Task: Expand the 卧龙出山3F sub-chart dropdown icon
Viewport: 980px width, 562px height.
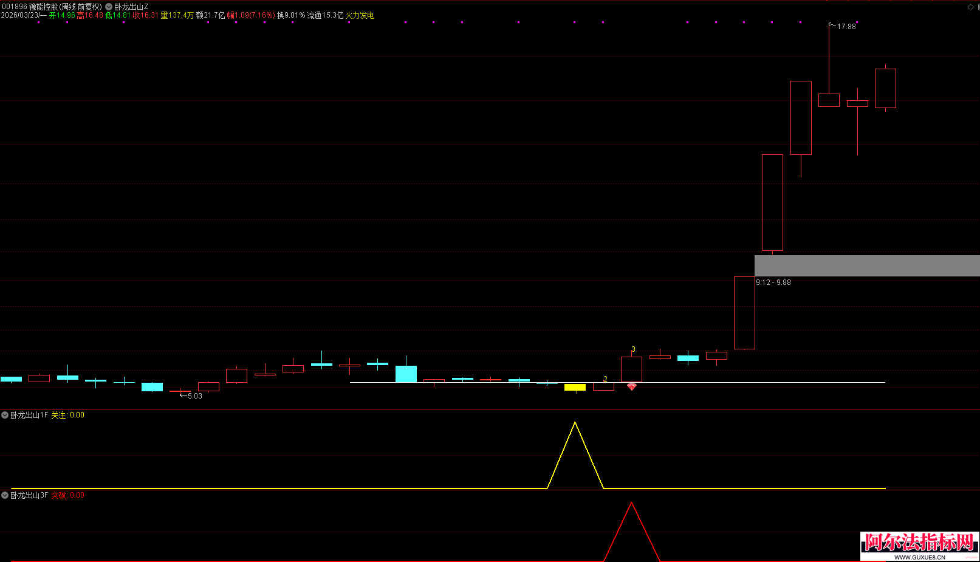Action: (x=5, y=495)
